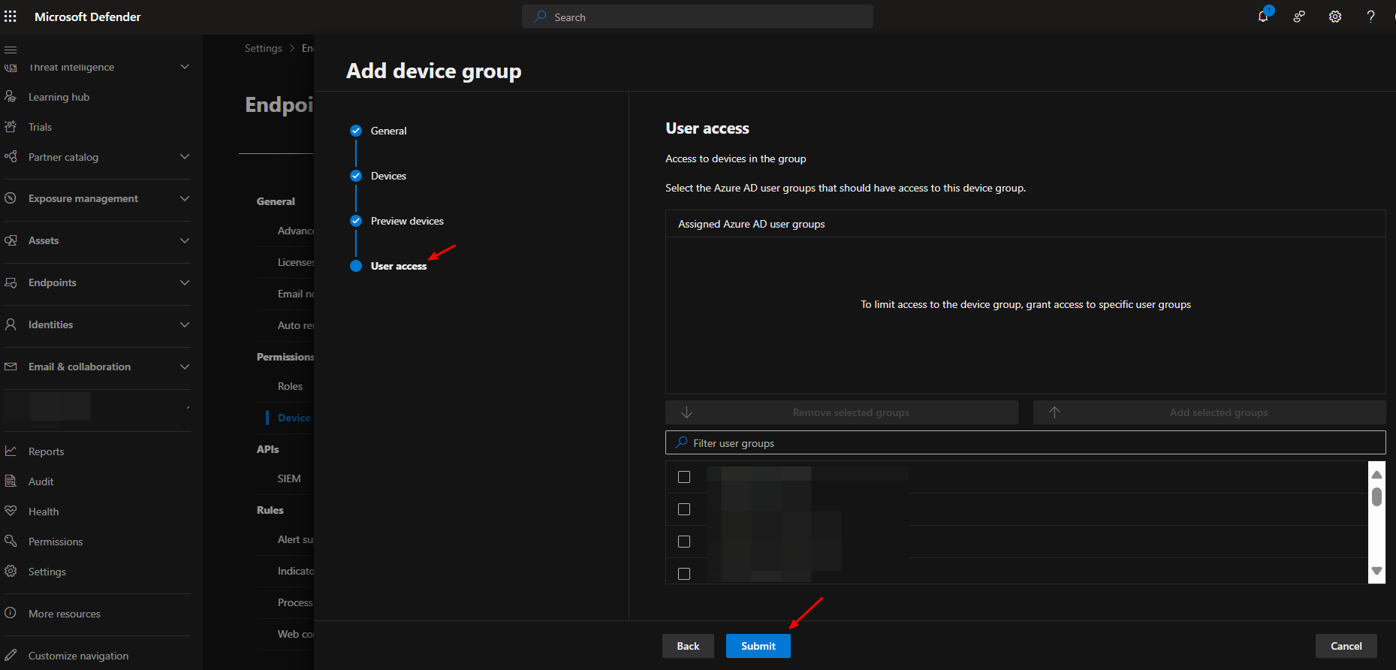Open the Reports sidebar item

point(46,451)
